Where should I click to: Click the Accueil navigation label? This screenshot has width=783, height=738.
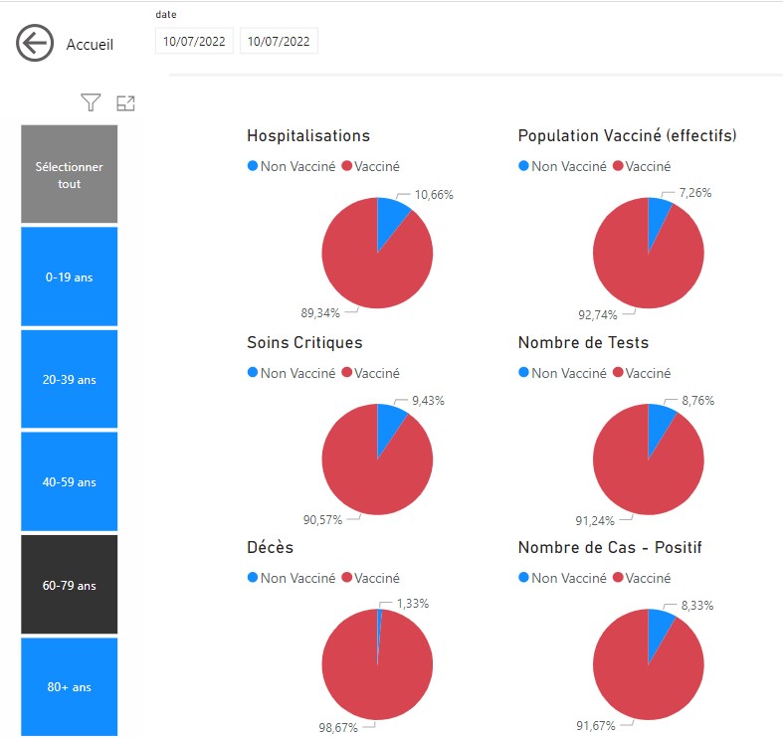coord(90,45)
